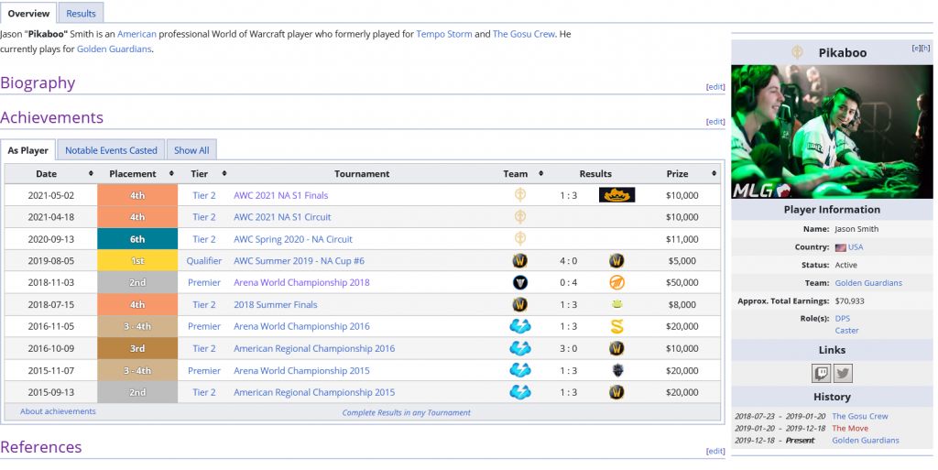Click Tempo Storm icon in Arena World Championship 2016 row
Image resolution: width=938 pixels, height=470 pixels.
(x=519, y=326)
